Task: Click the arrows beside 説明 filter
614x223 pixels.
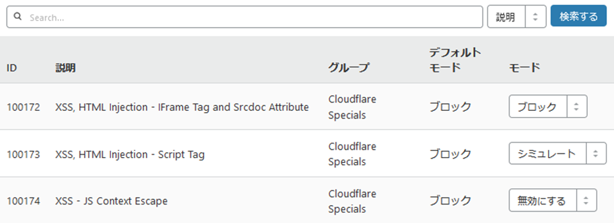Action: 535,17
